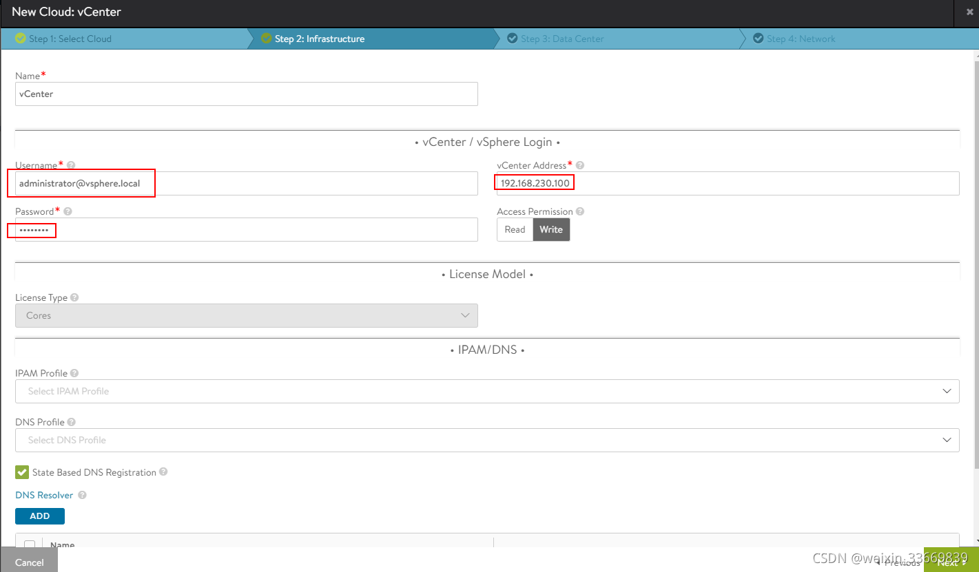979x572 pixels.
Task: Open help icon beside DNS Profile label
Action: click(72, 422)
